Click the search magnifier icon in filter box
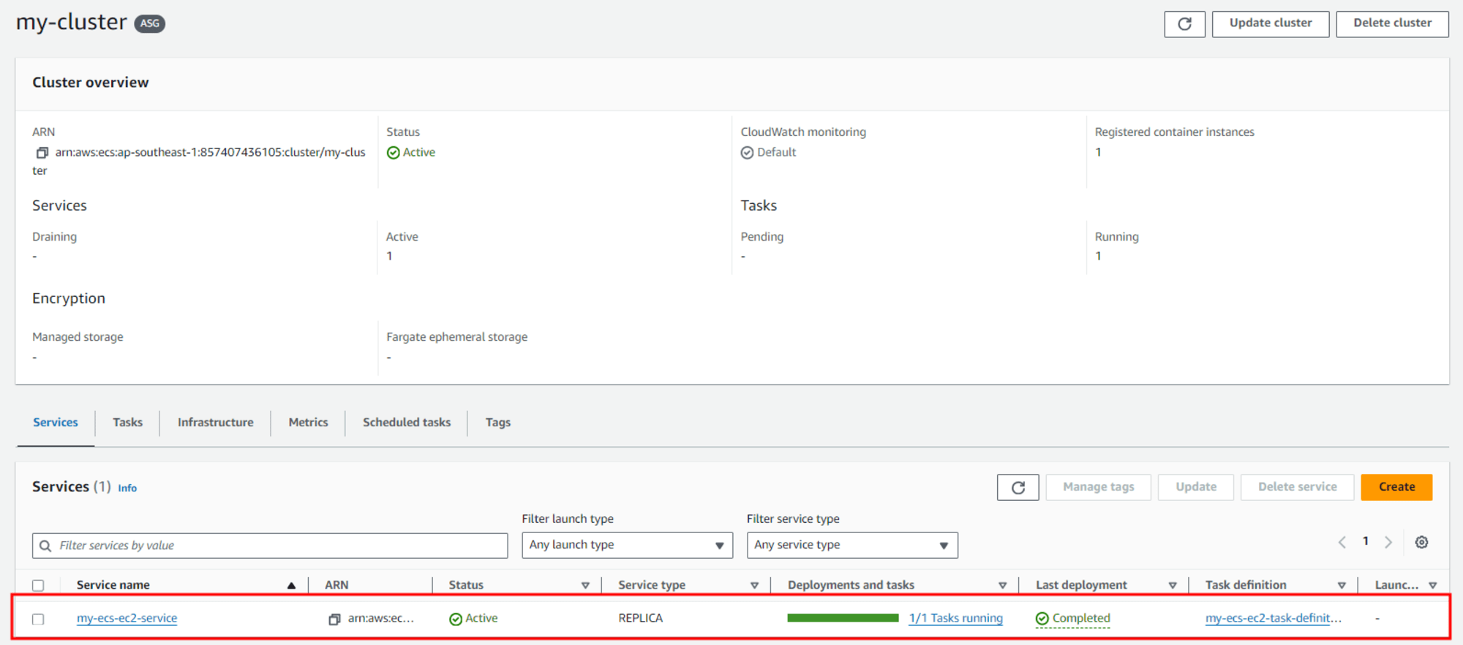1463x645 pixels. [x=45, y=546]
